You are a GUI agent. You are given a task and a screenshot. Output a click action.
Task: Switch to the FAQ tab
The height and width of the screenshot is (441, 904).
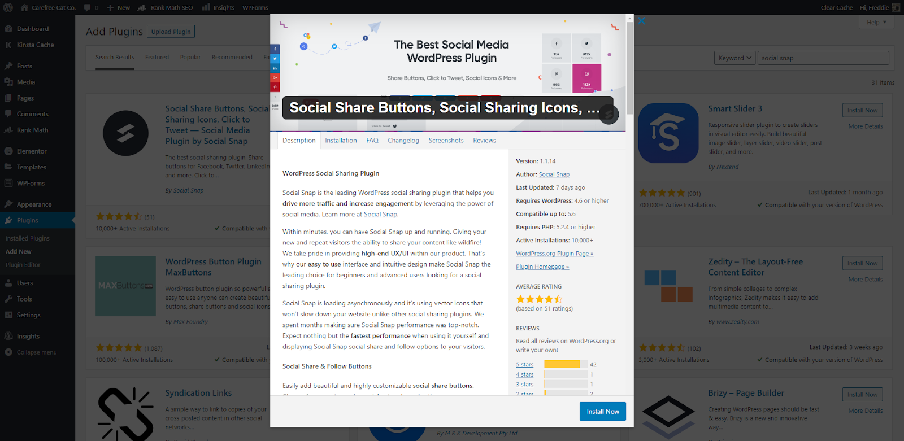(x=372, y=141)
